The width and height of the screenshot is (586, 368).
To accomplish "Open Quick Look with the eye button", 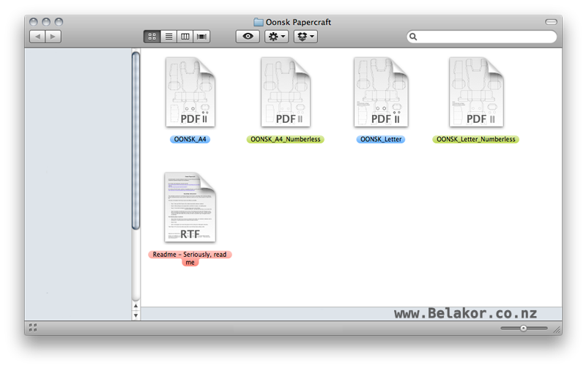I will [x=248, y=36].
